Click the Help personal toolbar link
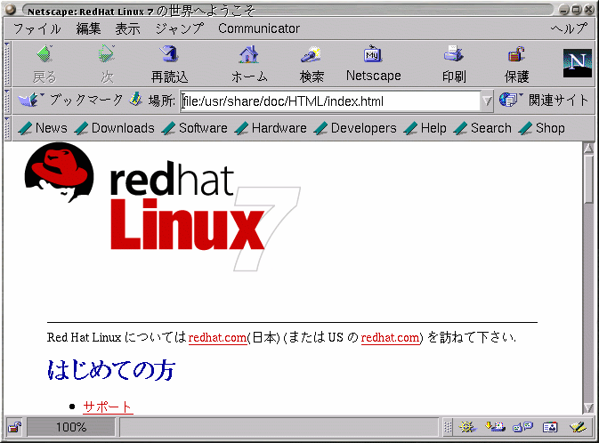 point(425,128)
